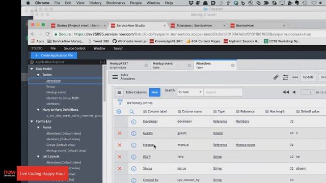Open the Integer type link

(x=218, y=133)
